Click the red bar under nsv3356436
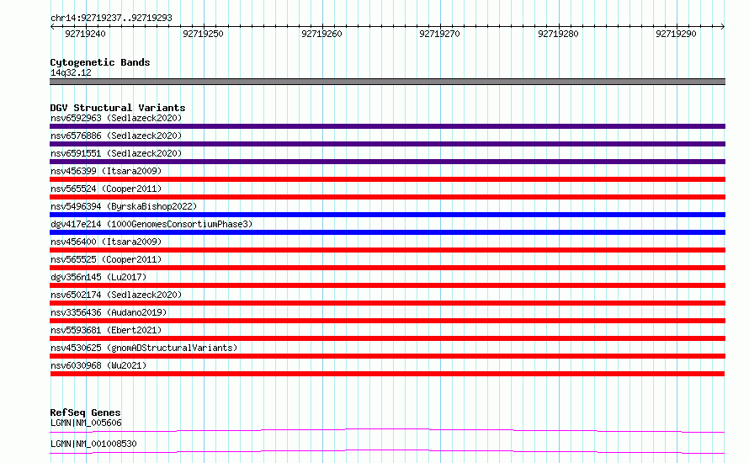Viewport: 749px width, 463px height. (x=387, y=321)
